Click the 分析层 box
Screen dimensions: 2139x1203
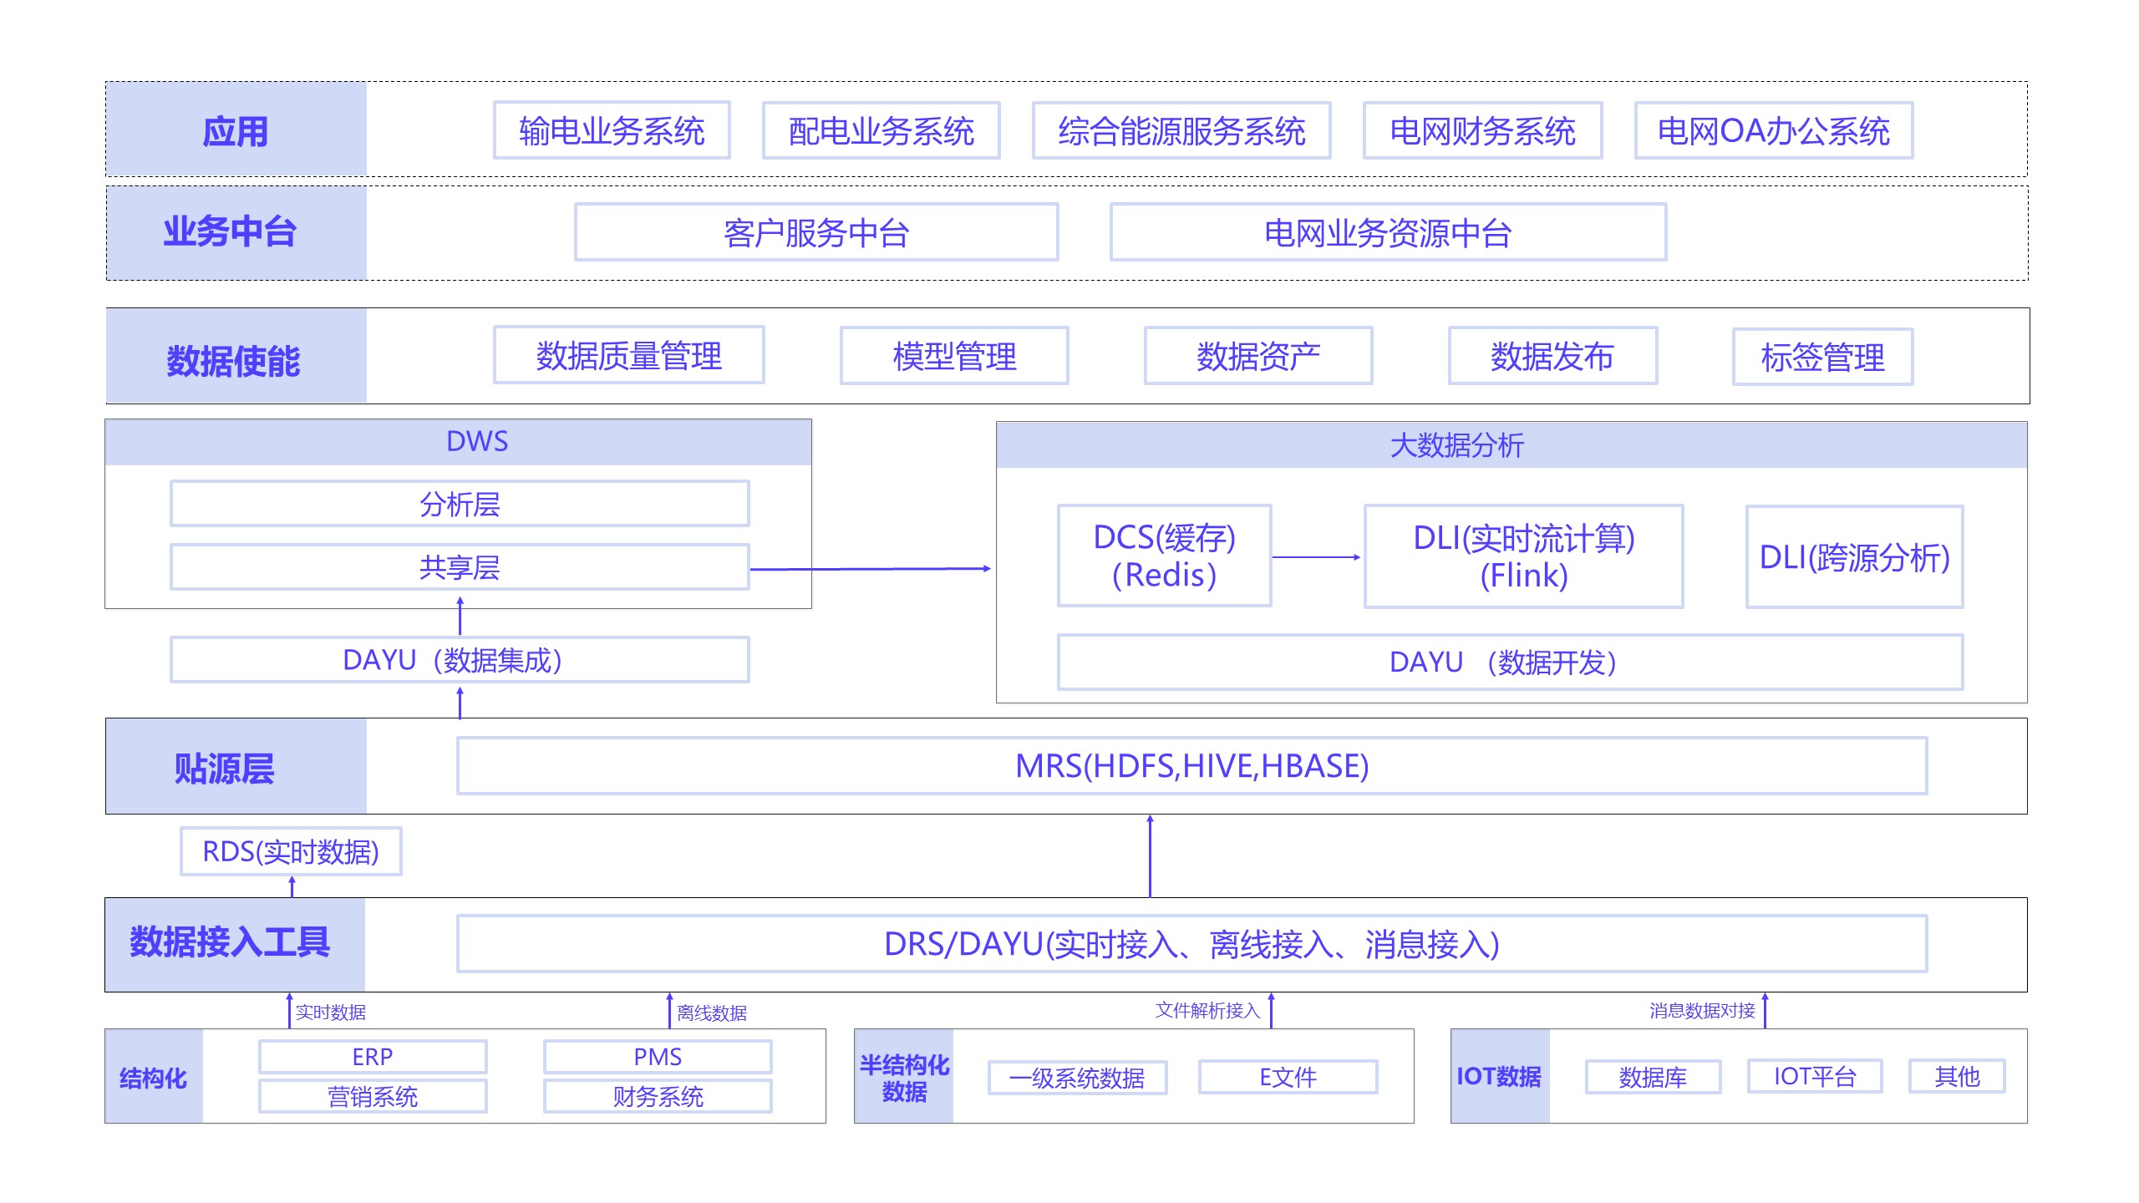click(x=460, y=504)
